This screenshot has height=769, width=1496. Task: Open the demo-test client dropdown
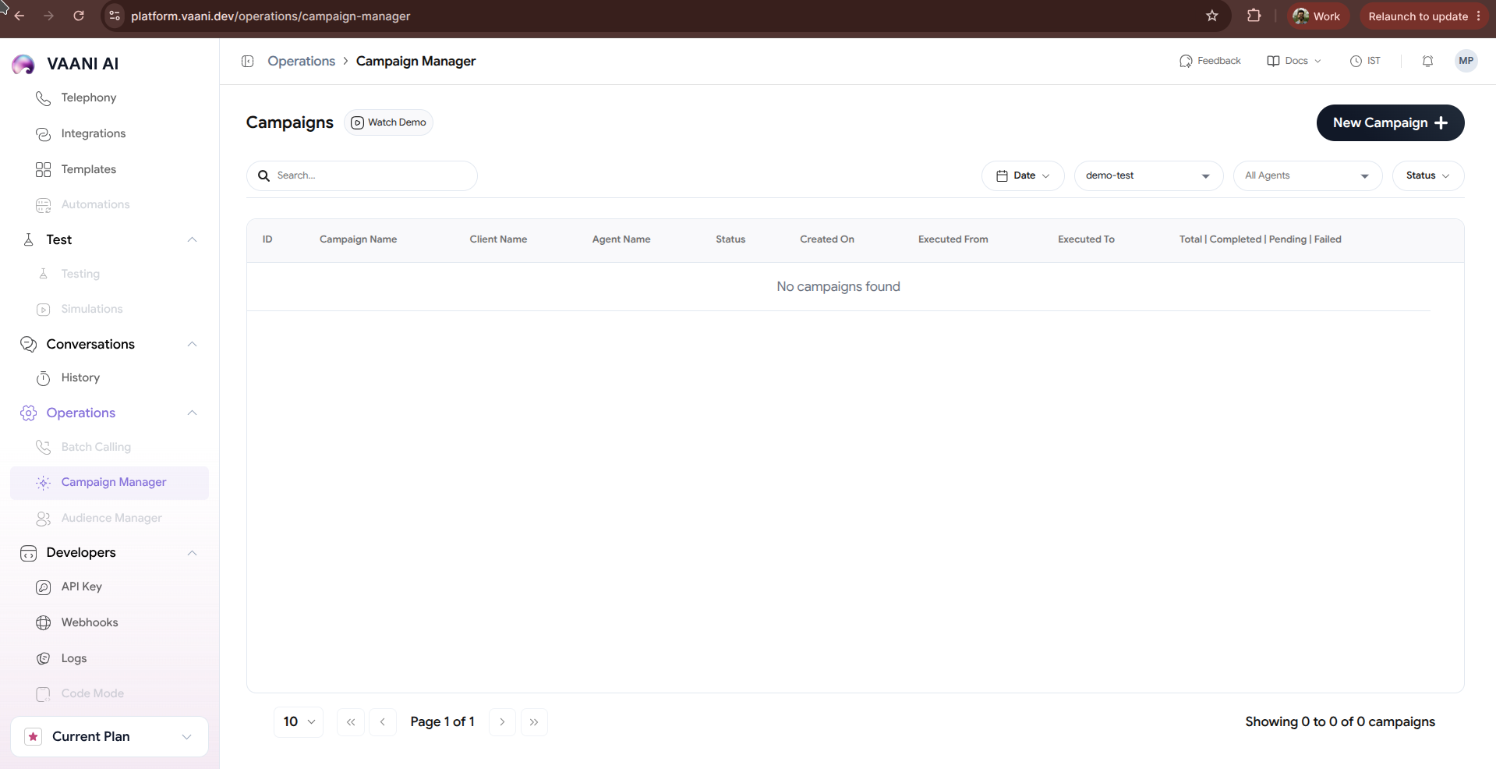tap(1148, 175)
